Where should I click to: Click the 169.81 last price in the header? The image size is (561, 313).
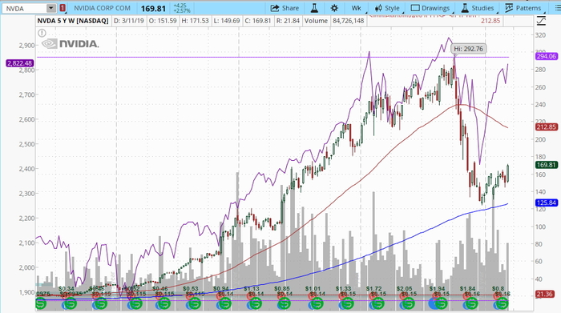pyautogui.click(x=154, y=8)
